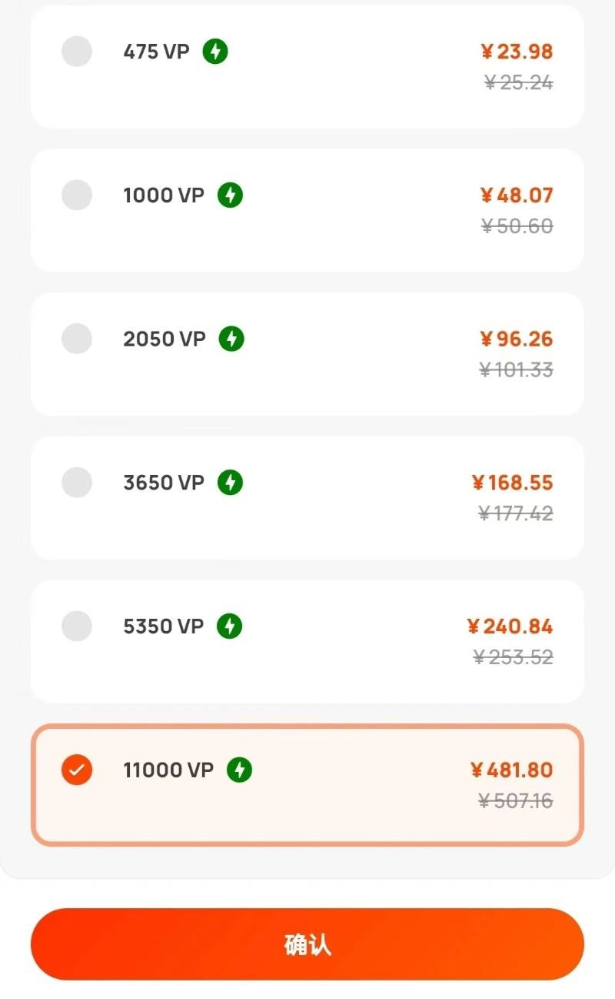Viewport: 615px width, 999px height.
Task: Click the 11000 VP package label text
Action: [168, 770]
